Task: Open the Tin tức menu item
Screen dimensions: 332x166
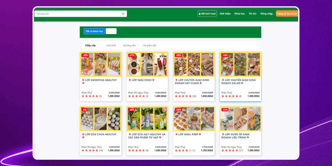Action: (x=253, y=14)
